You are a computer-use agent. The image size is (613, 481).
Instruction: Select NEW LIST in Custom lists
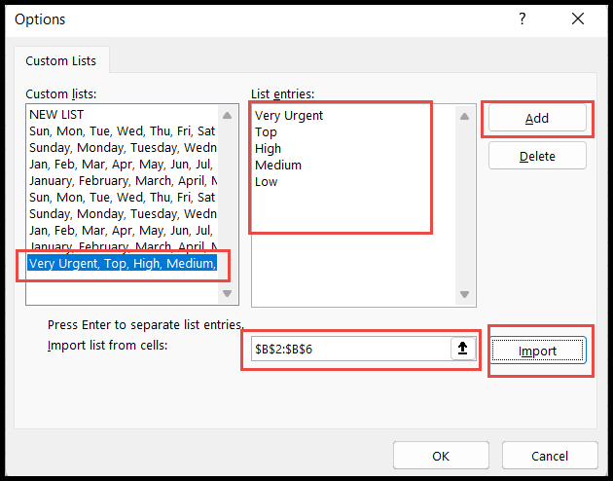(x=122, y=115)
